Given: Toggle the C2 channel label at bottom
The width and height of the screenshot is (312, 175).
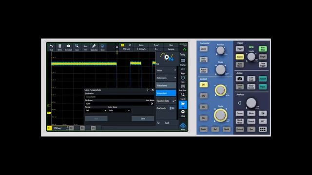Looking at the screenshot, I should pyautogui.click(x=71, y=128).
